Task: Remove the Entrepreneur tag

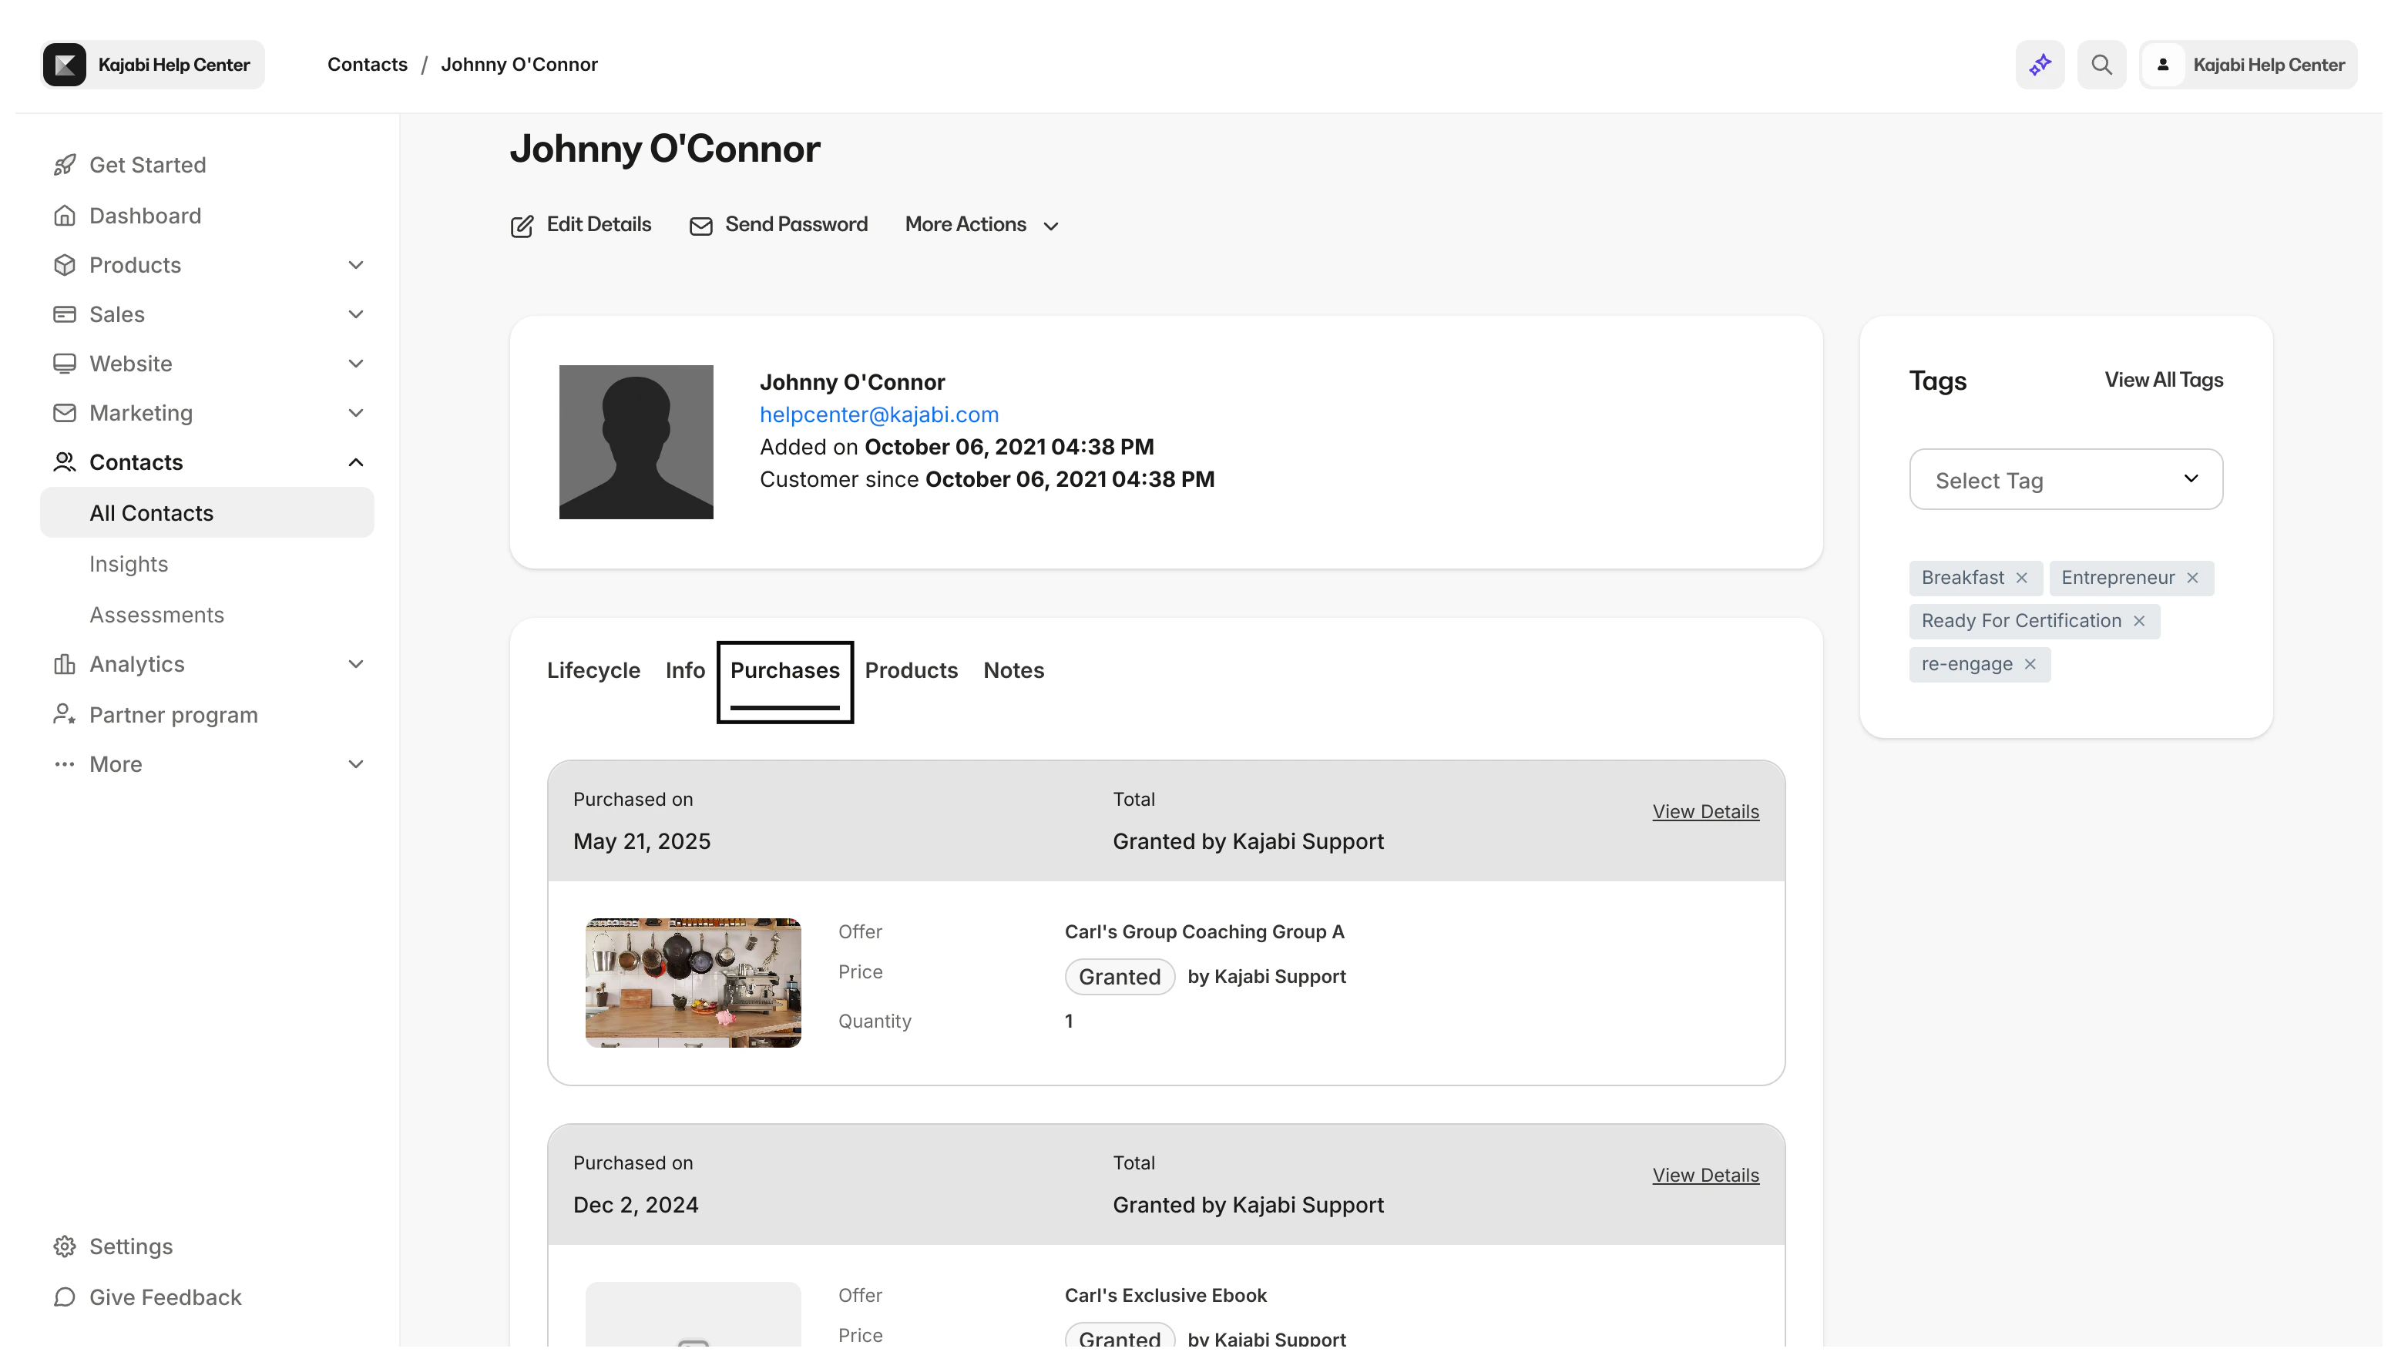Action: [x=2192, y=578]
